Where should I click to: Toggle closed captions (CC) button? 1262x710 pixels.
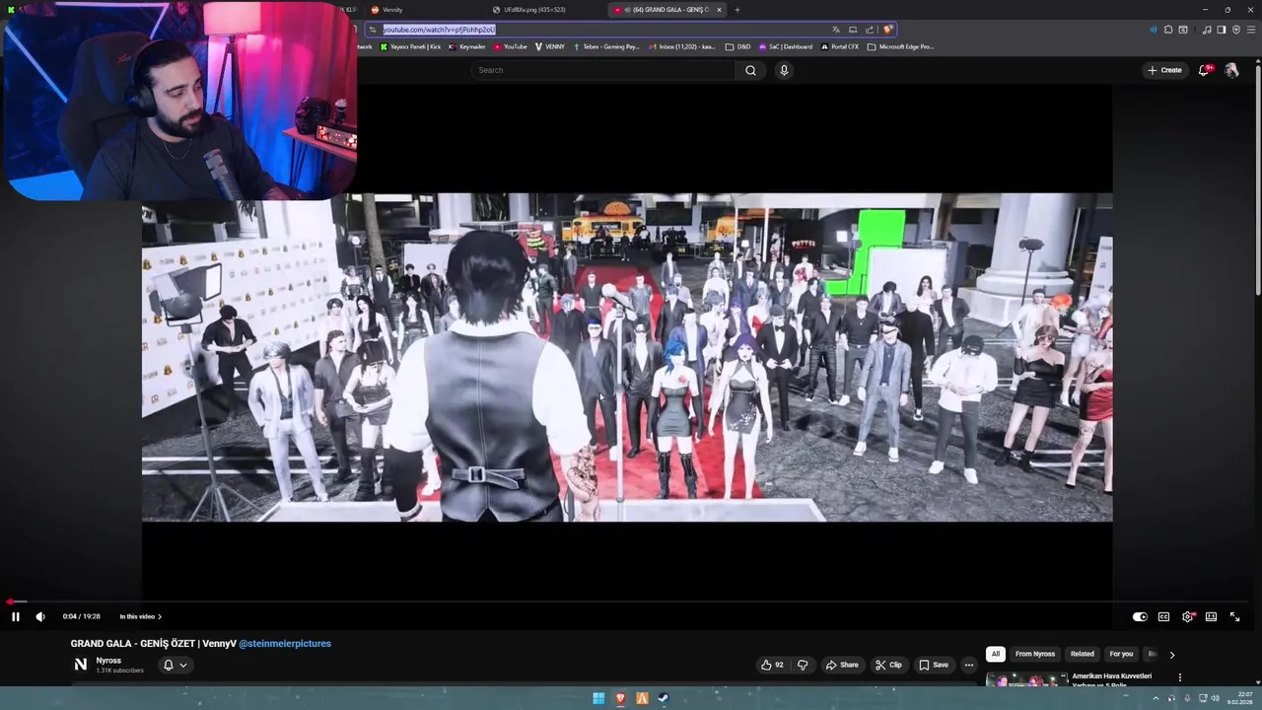pyautogui.click(x=1163, y=616)
